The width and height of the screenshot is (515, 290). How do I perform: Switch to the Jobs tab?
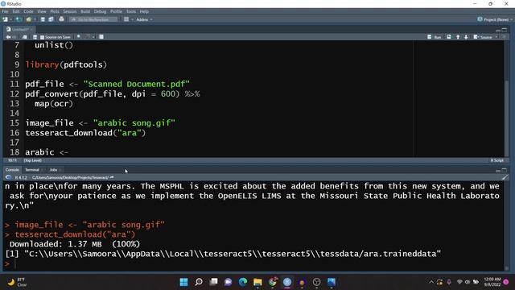[54, 170]
